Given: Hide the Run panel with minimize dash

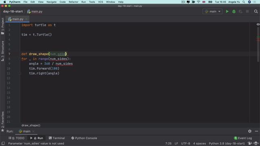Looking at the screenshot, I should click(256, 131).
